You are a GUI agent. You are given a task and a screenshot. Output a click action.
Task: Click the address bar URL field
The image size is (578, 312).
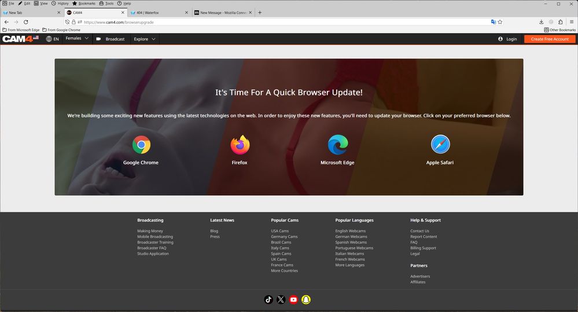284,22
